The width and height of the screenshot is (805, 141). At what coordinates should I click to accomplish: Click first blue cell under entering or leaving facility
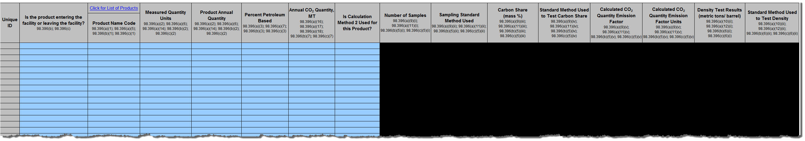pos(53,46)
